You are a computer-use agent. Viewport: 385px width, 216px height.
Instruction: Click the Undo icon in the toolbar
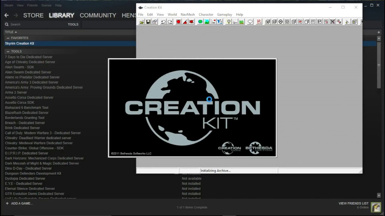click(x=163, y=21)
